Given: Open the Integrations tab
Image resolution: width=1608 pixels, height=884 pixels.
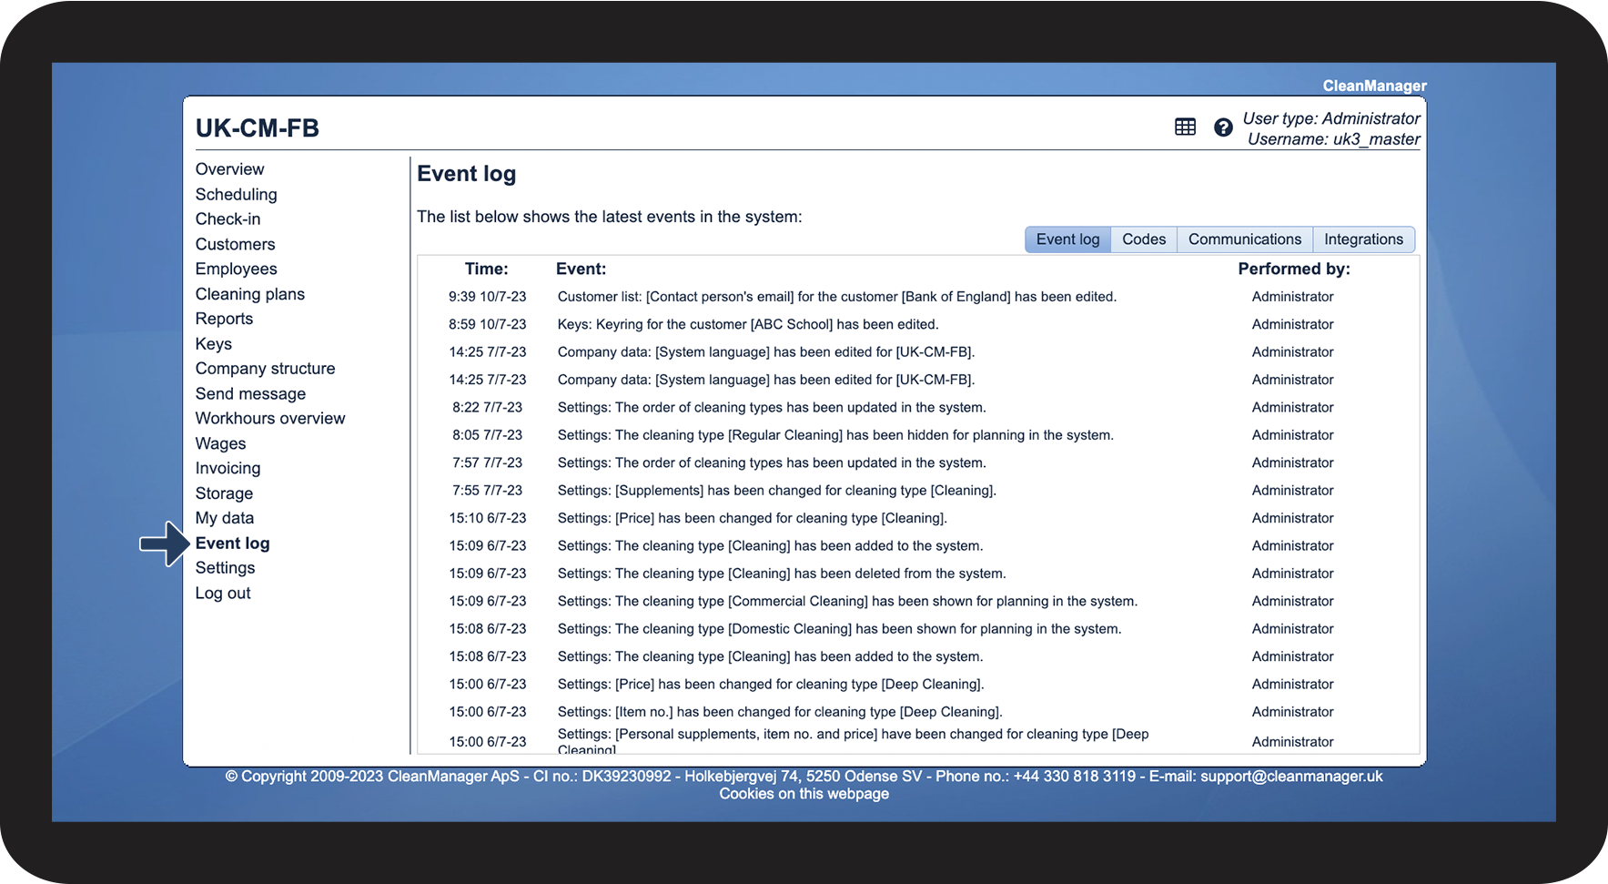Looking at the screenshot, I should tap(1363, 239).
